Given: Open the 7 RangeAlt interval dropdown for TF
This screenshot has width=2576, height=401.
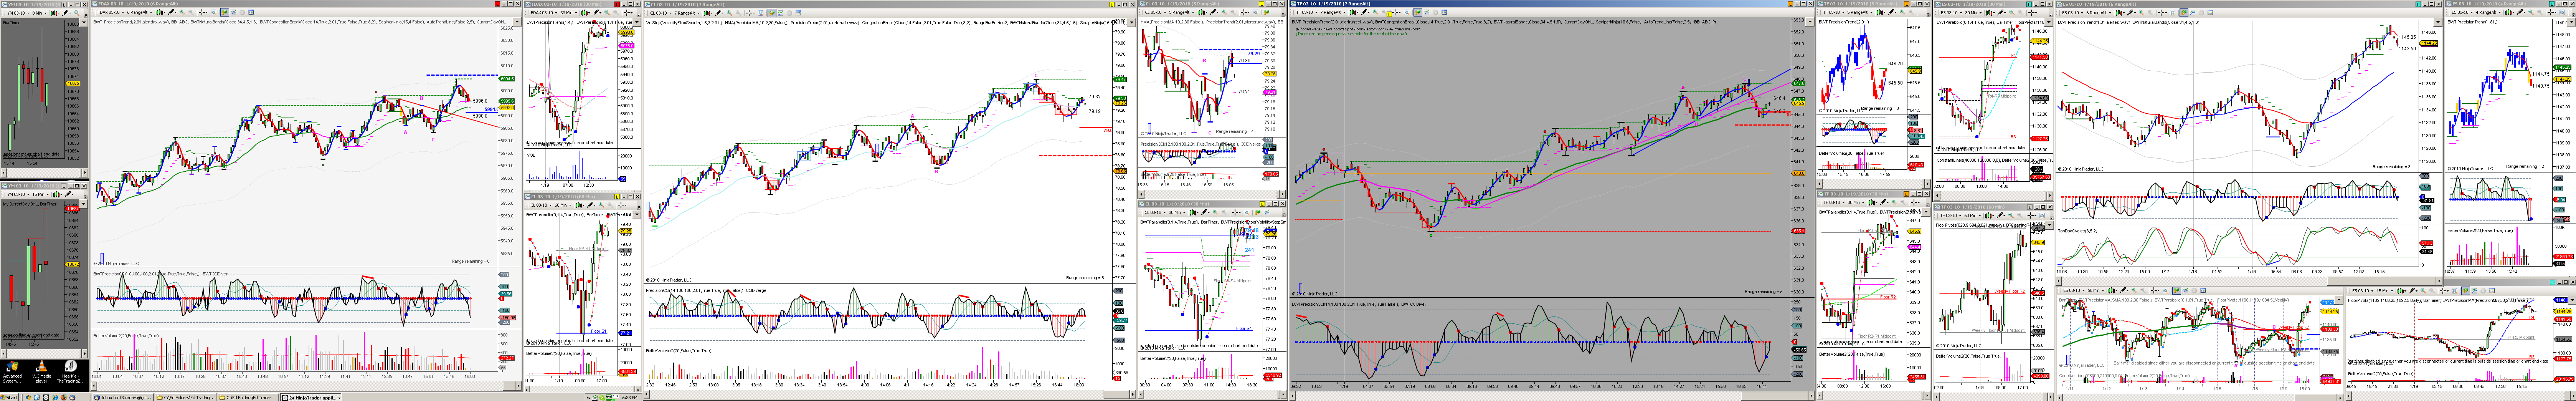Looking at the screenshot, I should pos(1333,12).
